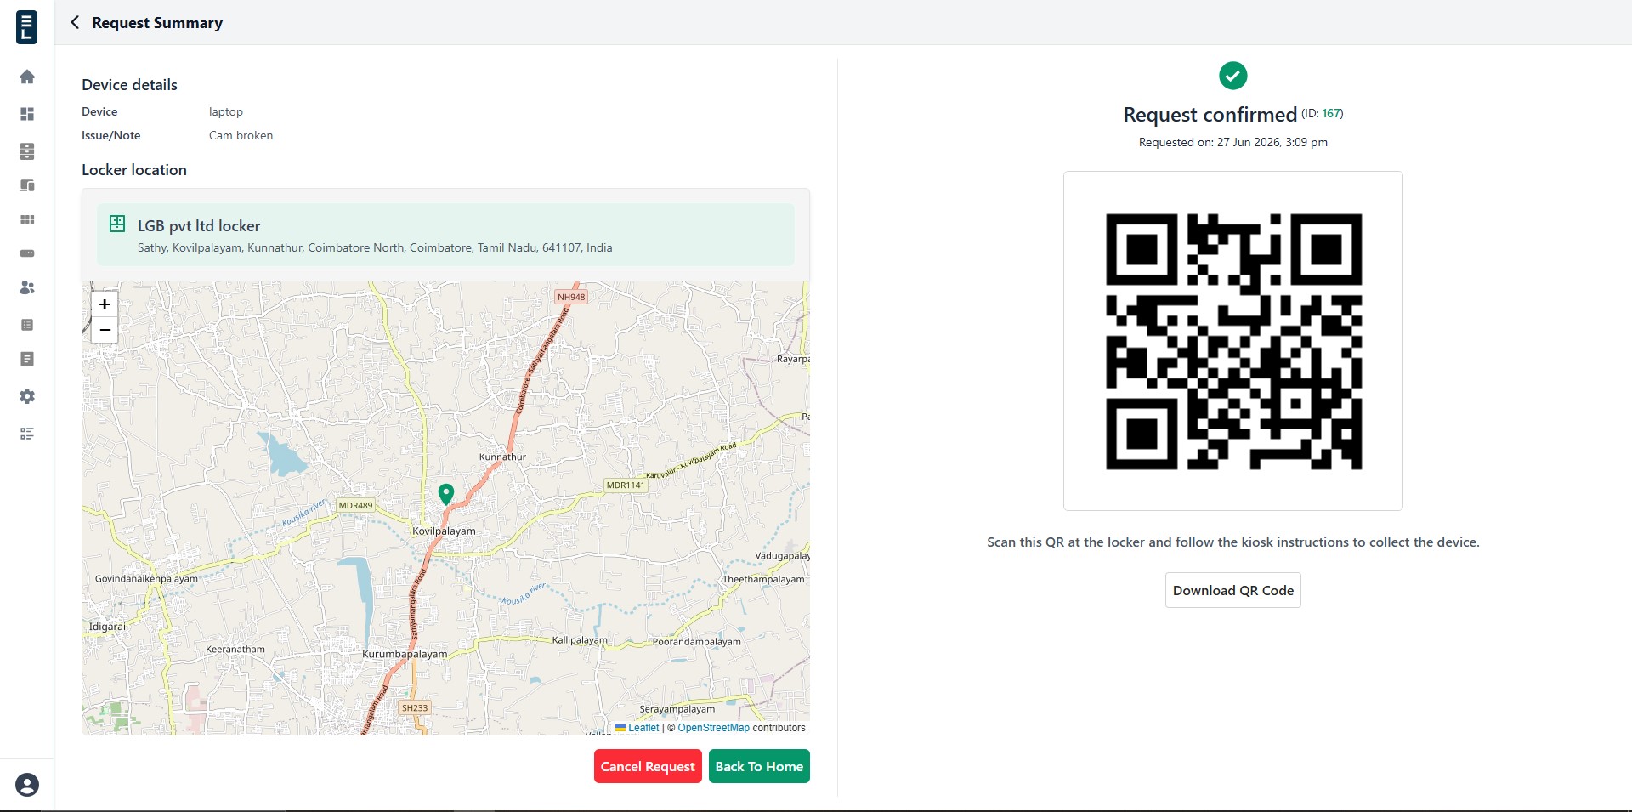Click the Kovilpalayam label on the map
The image size is (1632, 812).
(444, 531)
